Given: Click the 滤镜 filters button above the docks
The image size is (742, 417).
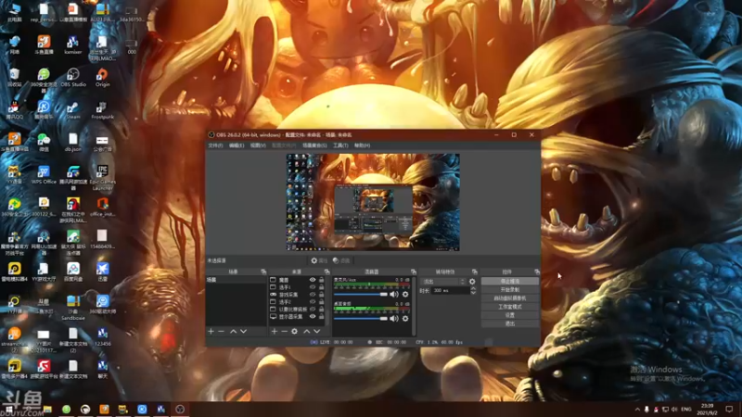Looking at the screenshot, I should coord(341,260).
